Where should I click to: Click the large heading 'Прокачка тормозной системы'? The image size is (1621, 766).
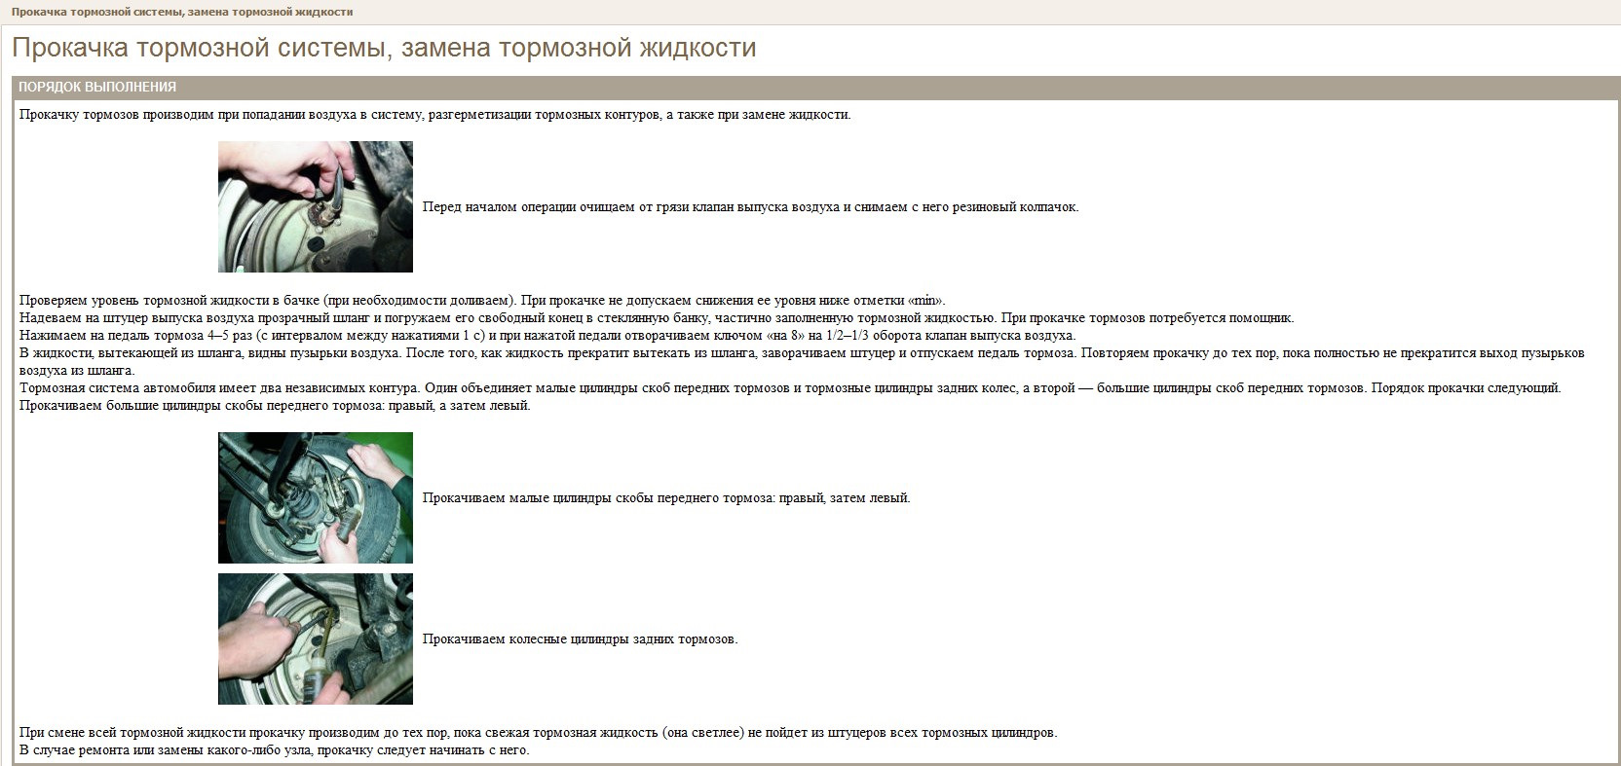(384, 49)
